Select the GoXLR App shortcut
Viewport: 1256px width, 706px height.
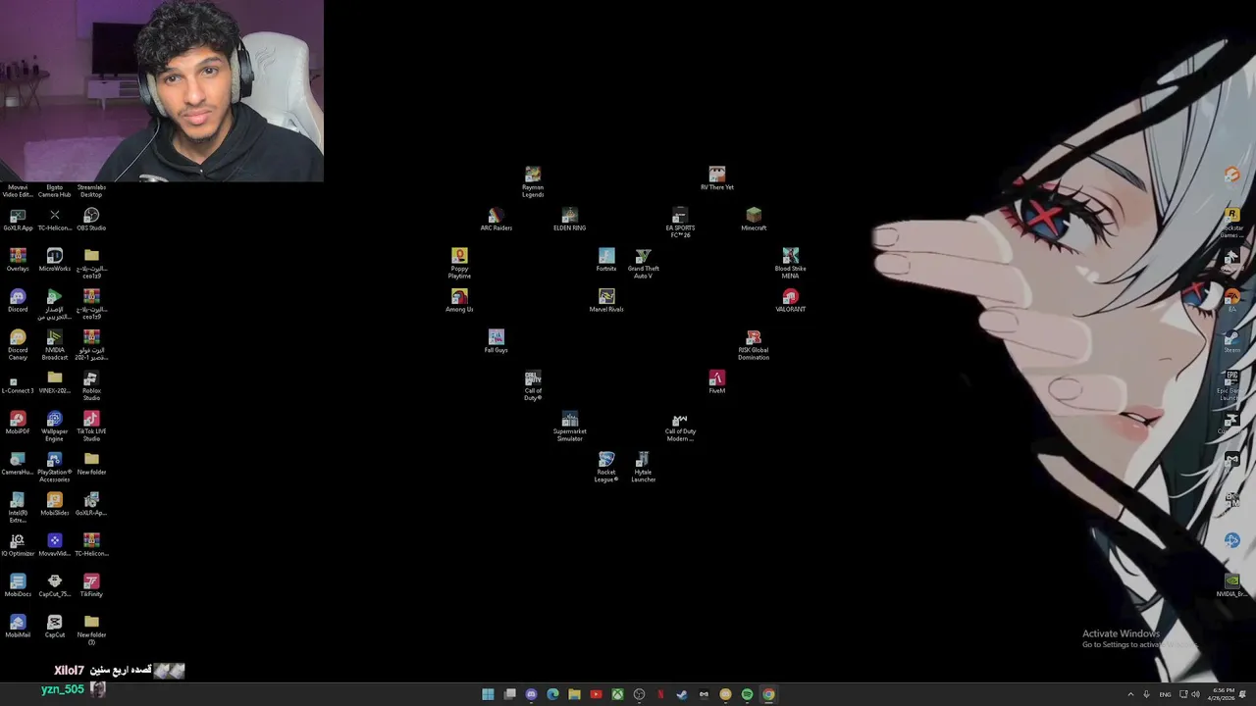pyautogui.click(x=18, y=219)
